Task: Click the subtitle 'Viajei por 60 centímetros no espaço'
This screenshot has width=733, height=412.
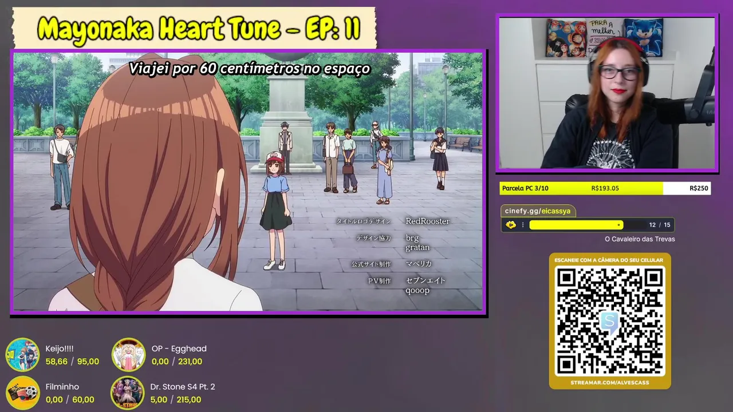Action: tap(250, 69)
